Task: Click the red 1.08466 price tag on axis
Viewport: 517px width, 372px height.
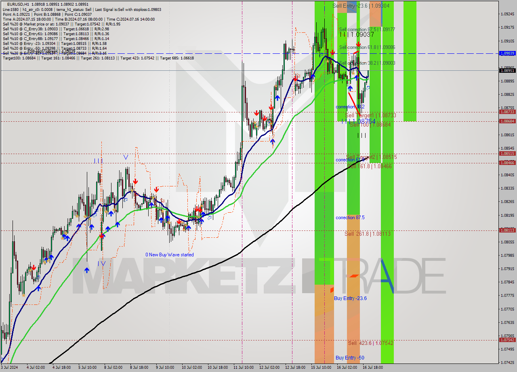Action: point(507,163)
